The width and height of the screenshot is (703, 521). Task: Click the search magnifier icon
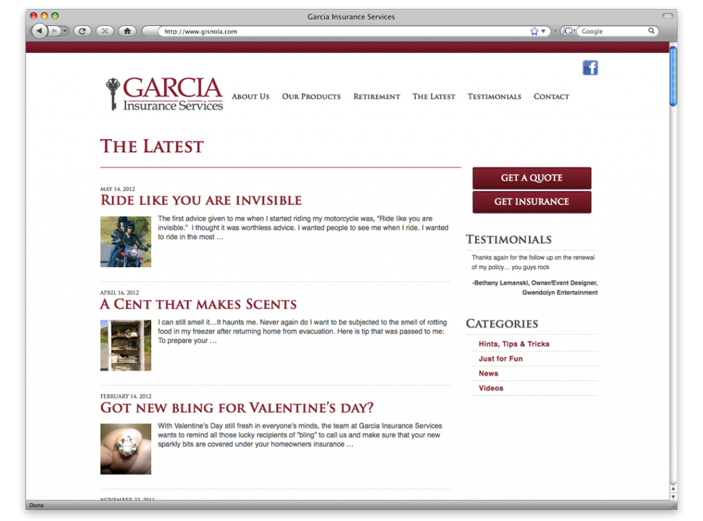tap(652, 31)
